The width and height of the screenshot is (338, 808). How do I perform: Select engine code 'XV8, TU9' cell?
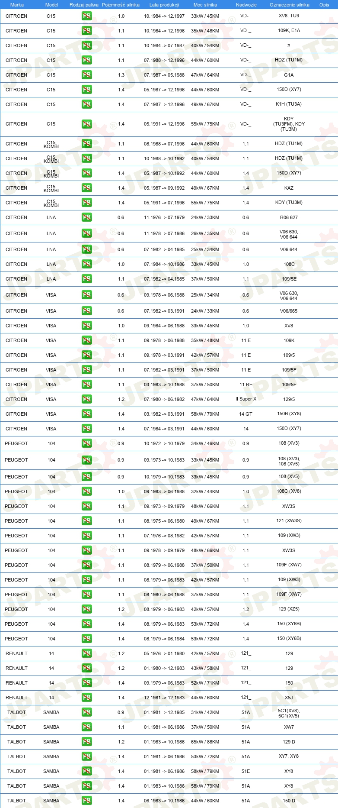click(289, 16)
